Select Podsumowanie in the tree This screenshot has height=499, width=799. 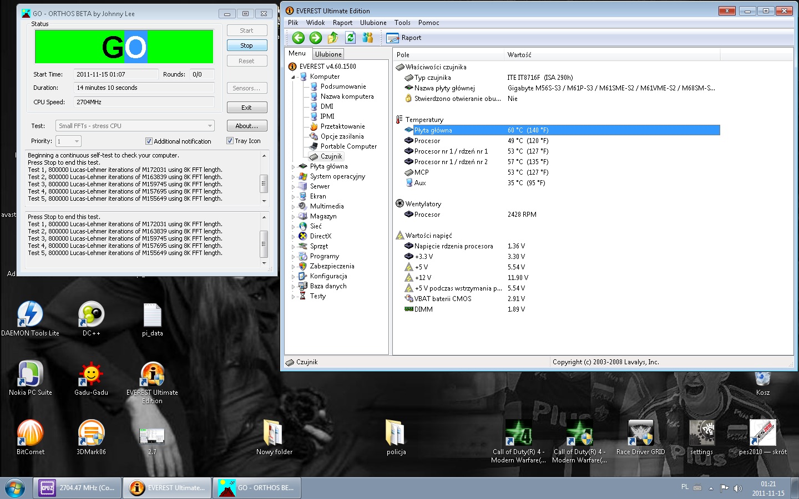click(x=343, y=86)
